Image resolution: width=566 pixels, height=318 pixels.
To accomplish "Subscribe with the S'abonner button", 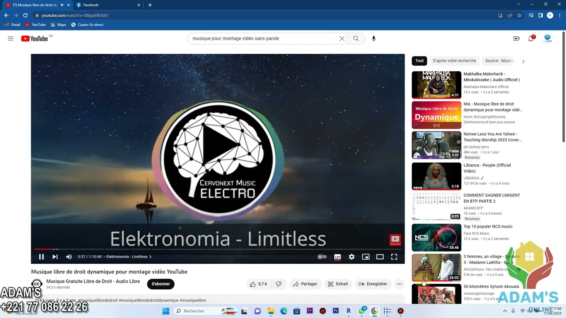I will 161,284.
